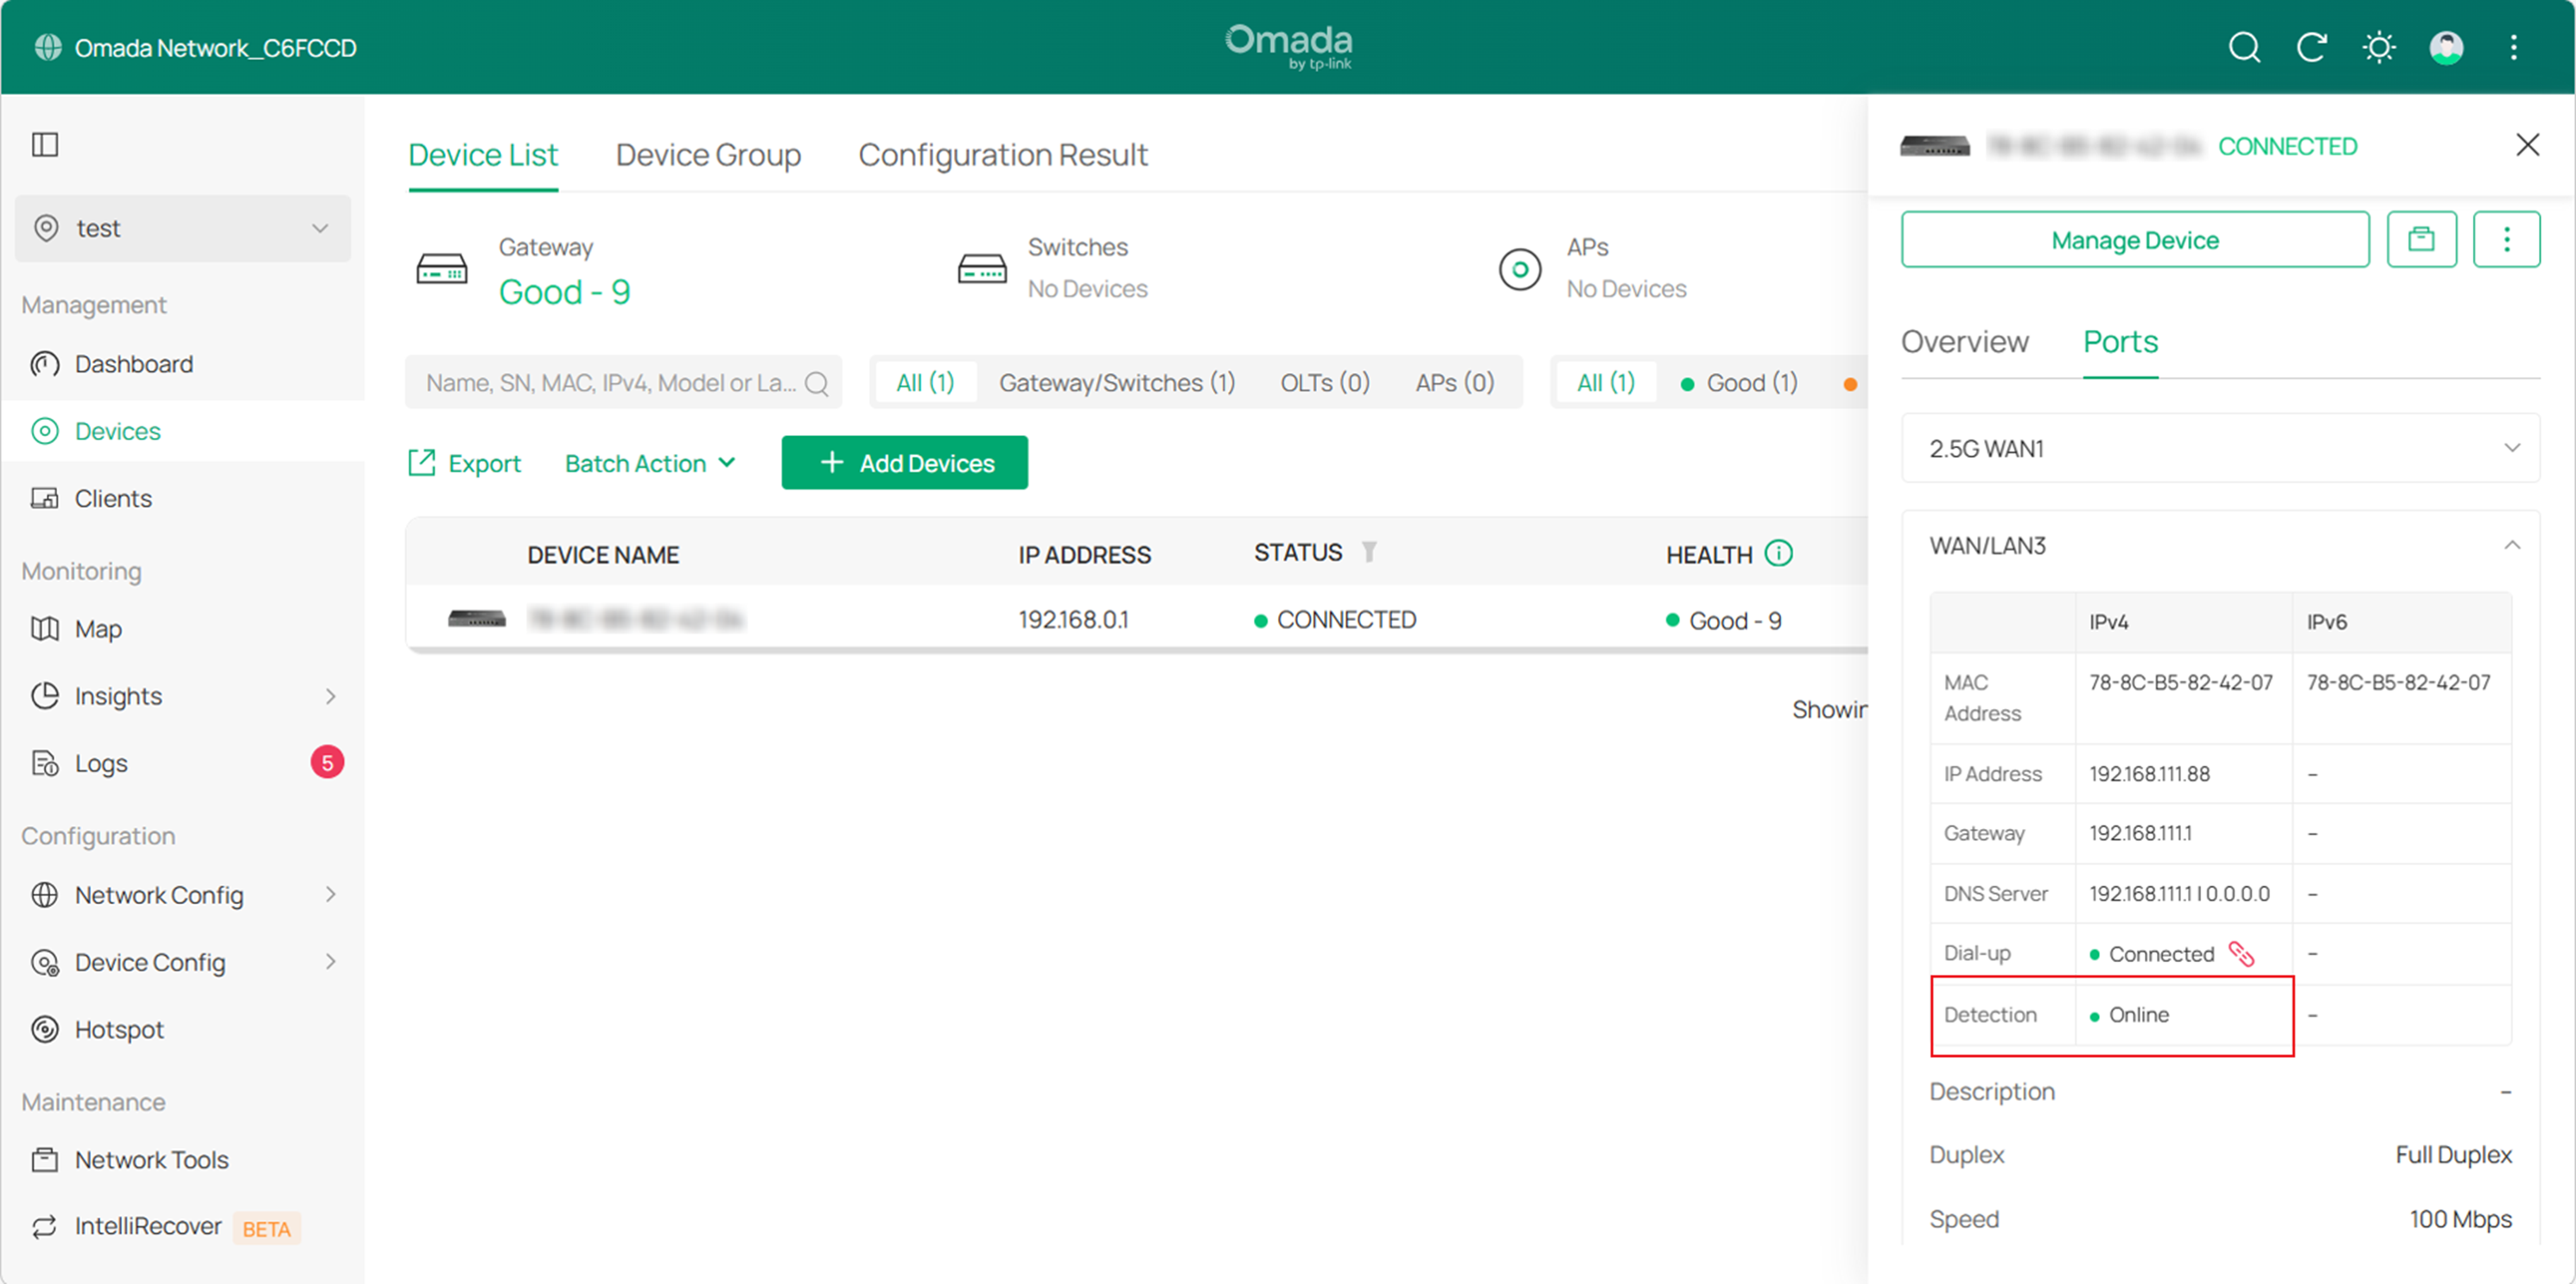Click the Add Devices button
Image resolution: width=2576 pixels, height=1284 pixels.
(x=904, y=464)
